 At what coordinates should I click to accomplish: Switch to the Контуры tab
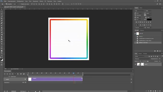point(145,54)
